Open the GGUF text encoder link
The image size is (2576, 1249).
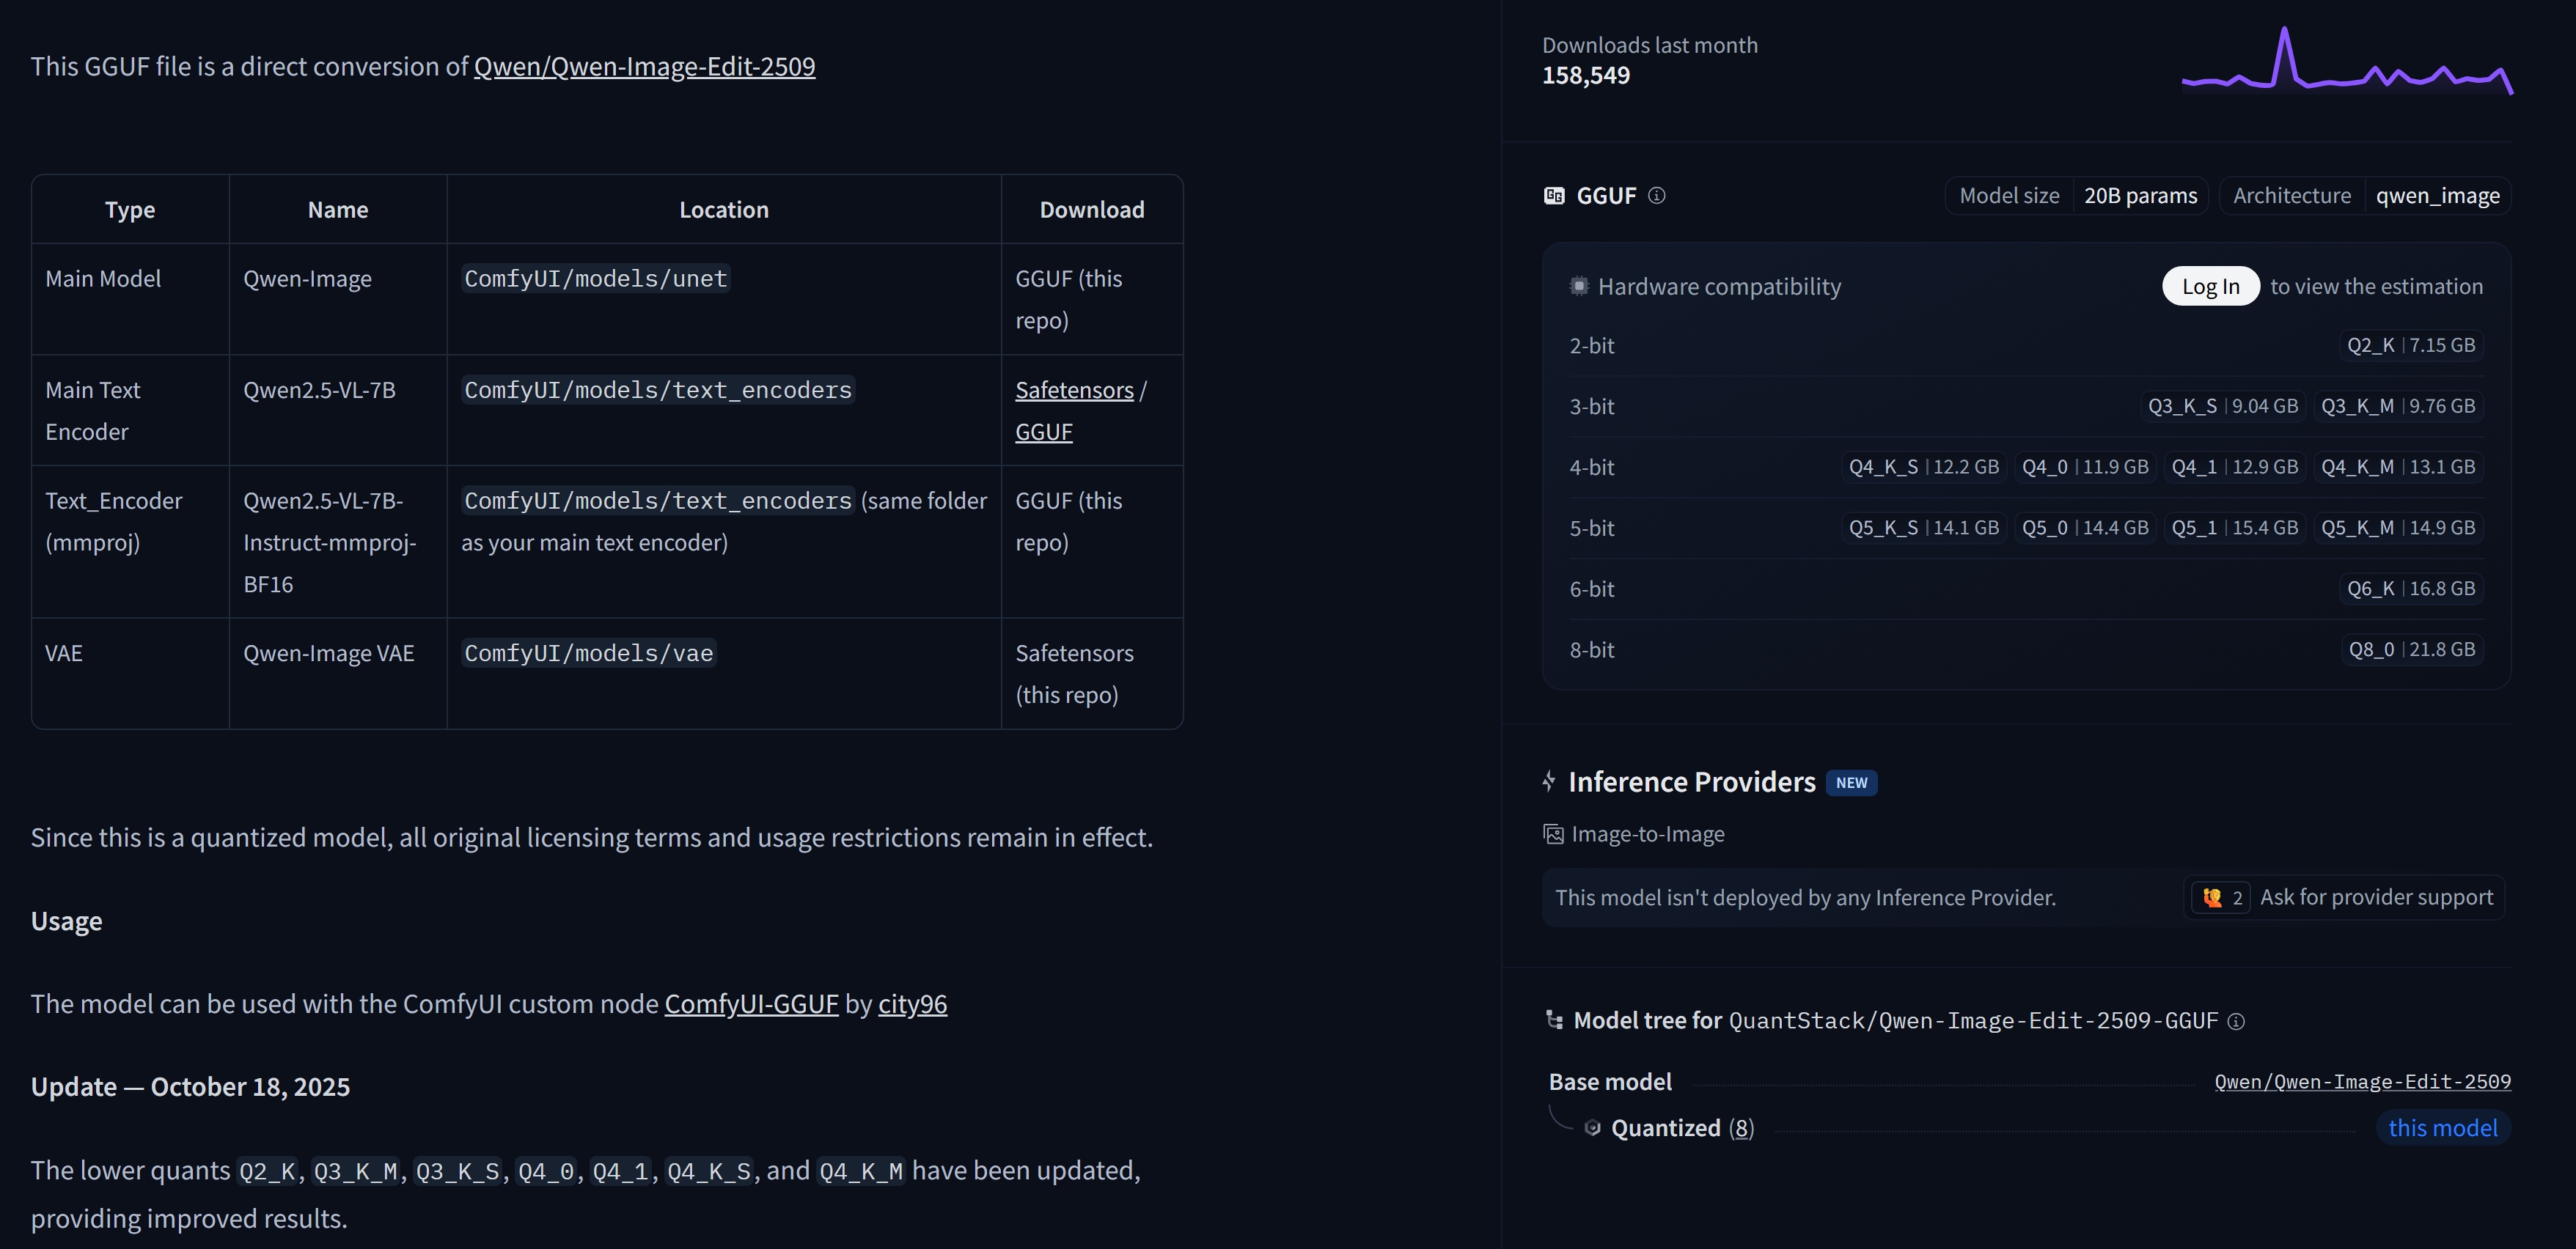(1043, 432)
